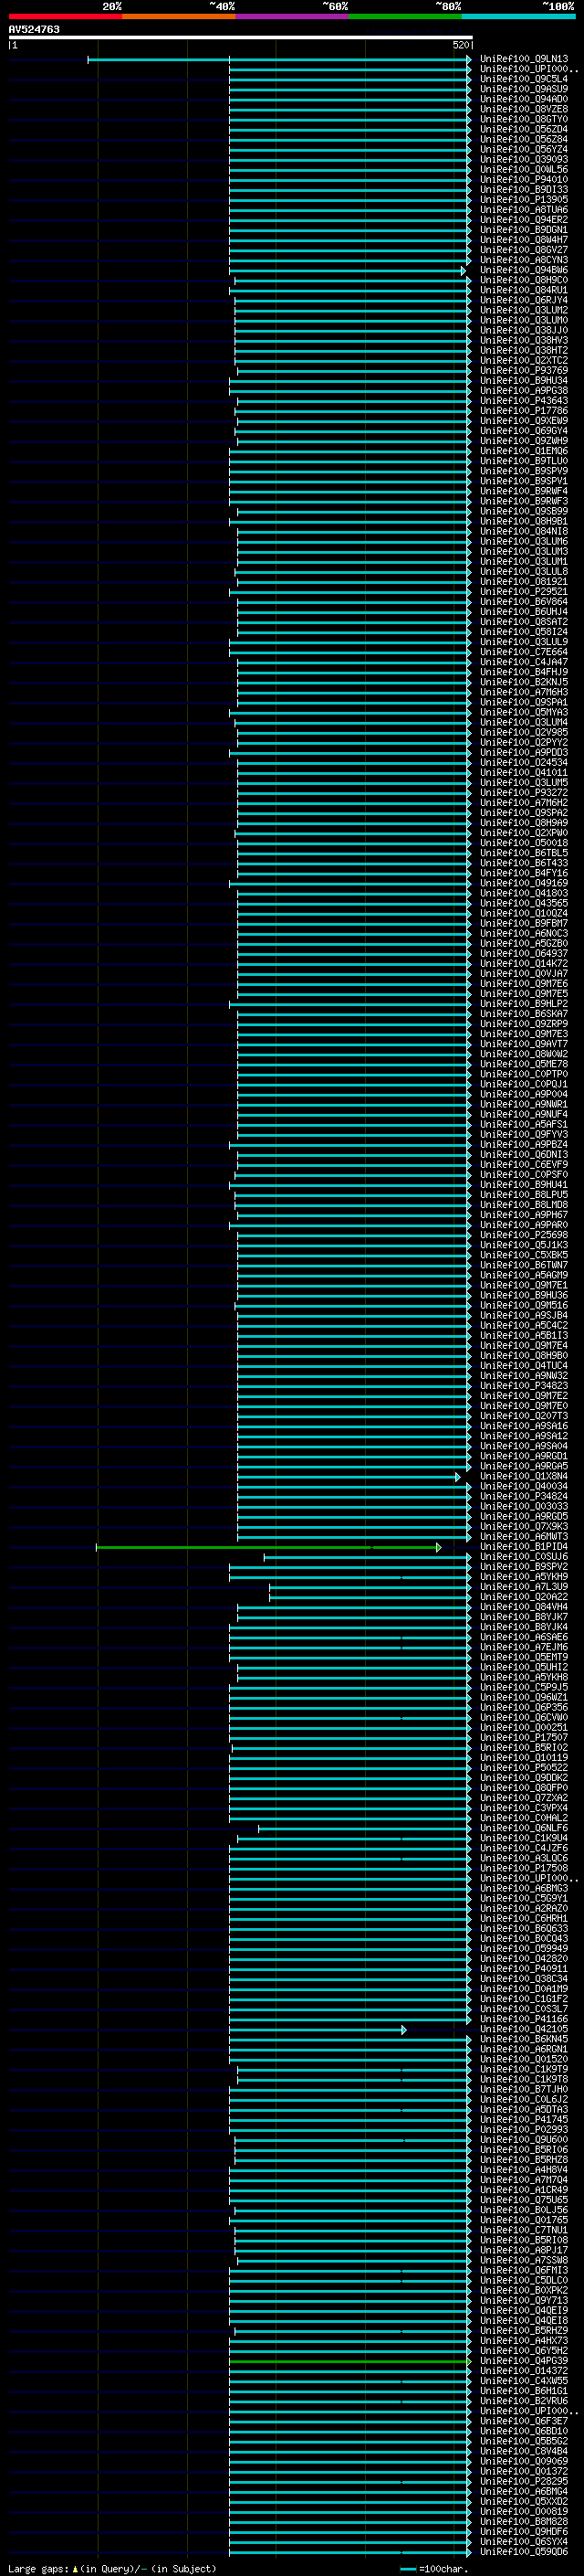Select the UniRef100_Q6F3E7 label
This screenshot has width=584, height=2576.
524,2421
